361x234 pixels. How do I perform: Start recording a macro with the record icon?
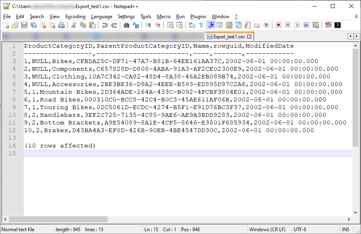tap(278, 25)
